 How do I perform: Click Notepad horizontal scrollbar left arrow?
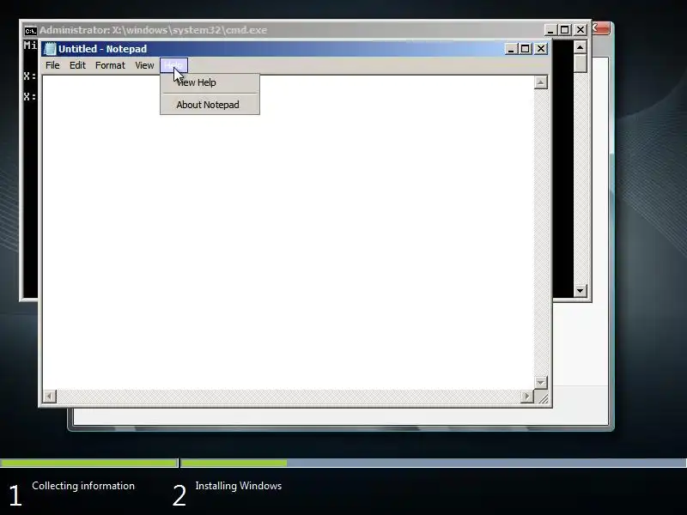(50, 397)
